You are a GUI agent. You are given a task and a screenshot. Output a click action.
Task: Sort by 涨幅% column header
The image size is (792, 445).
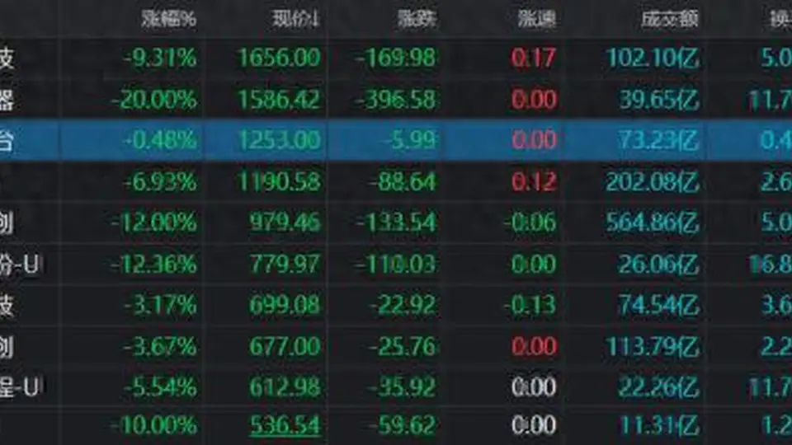coord(168,19)
